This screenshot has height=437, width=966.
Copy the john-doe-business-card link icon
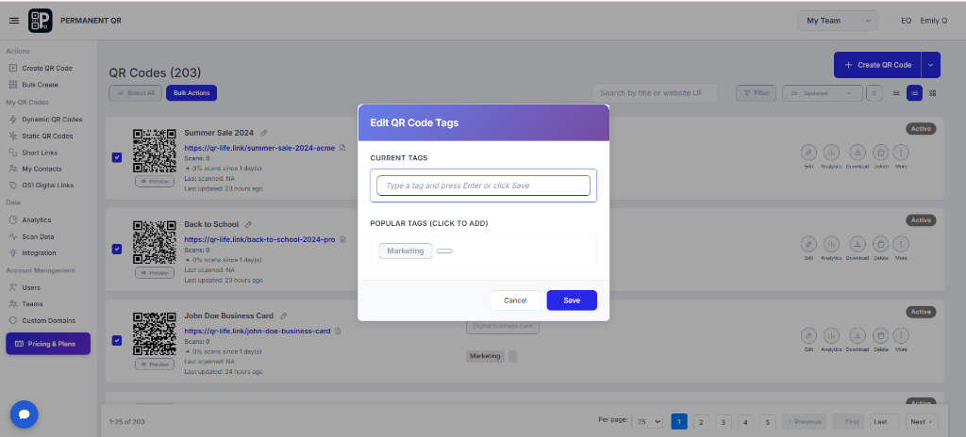point(339,332)
